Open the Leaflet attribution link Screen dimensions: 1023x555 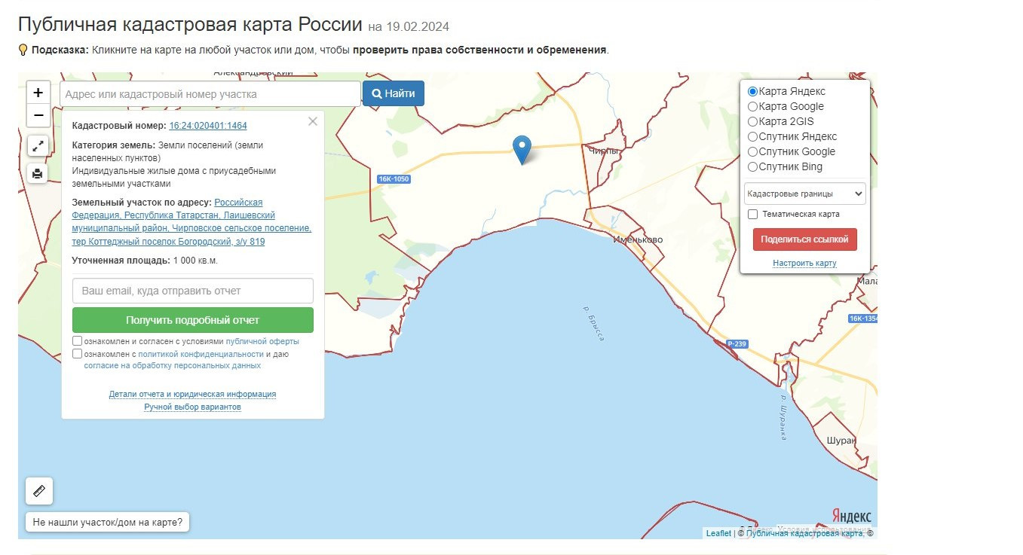click(x=718, y=533)
